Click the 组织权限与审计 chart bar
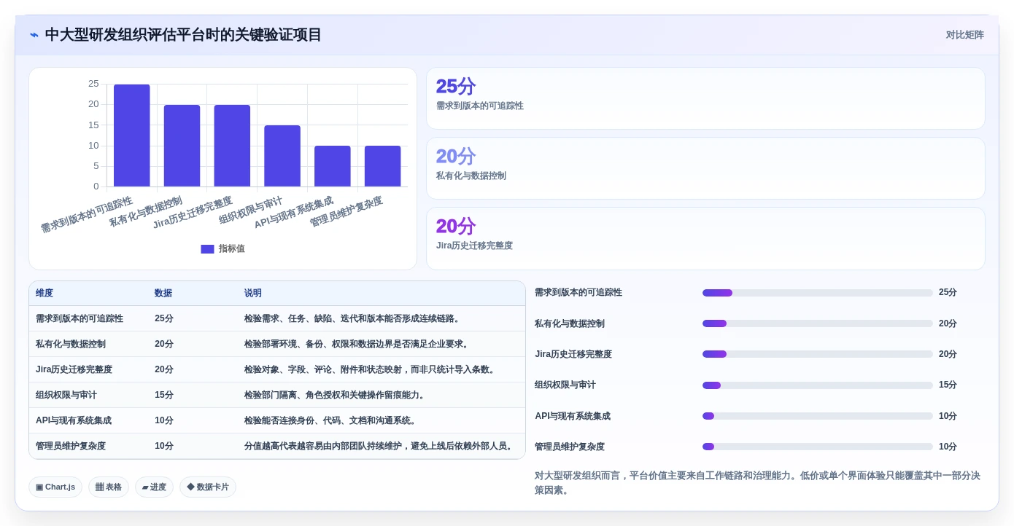1014x526 pixels. [x=282, y=156]
